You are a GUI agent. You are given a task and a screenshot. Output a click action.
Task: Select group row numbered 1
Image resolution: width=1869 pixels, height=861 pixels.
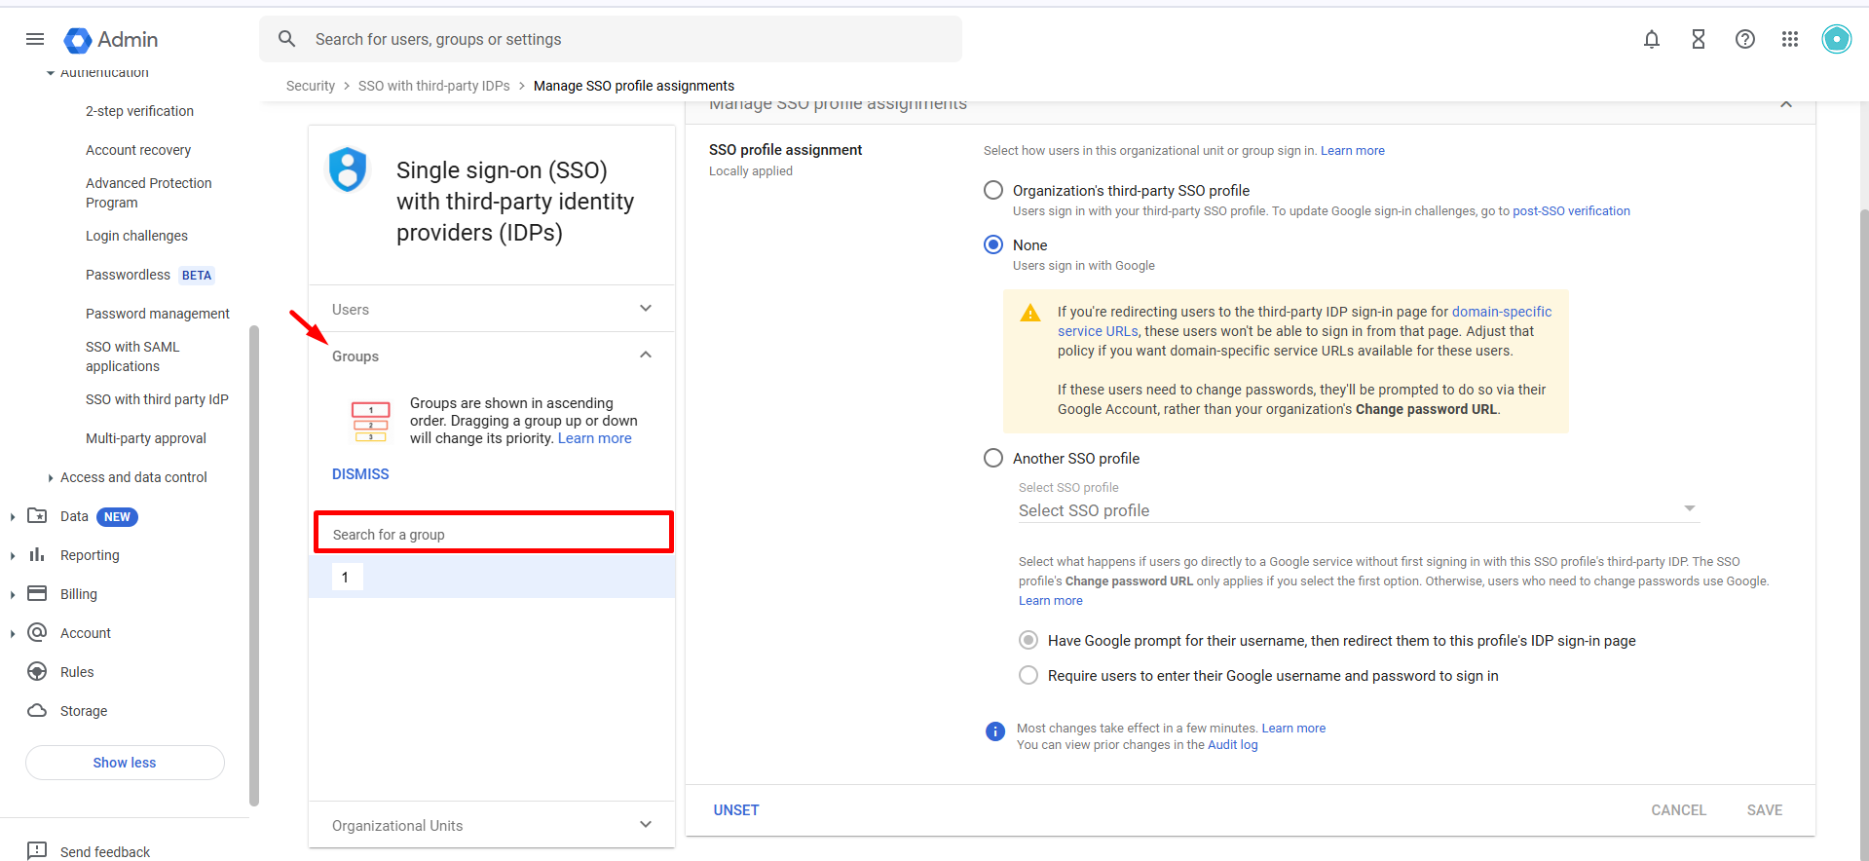[x=492, y=577]
